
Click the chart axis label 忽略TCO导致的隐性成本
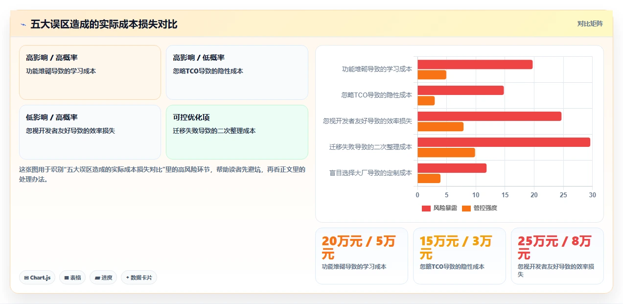pyautogui.click(x=377, y=95)
